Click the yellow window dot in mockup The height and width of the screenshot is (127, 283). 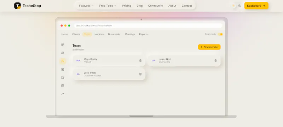click(65, 25)
